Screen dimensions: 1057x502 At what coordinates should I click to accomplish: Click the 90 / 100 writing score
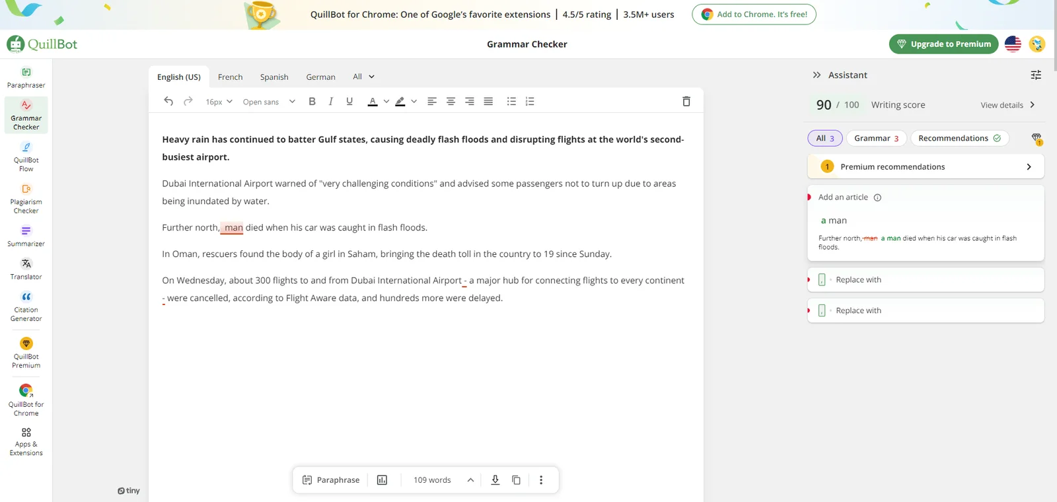838,105
